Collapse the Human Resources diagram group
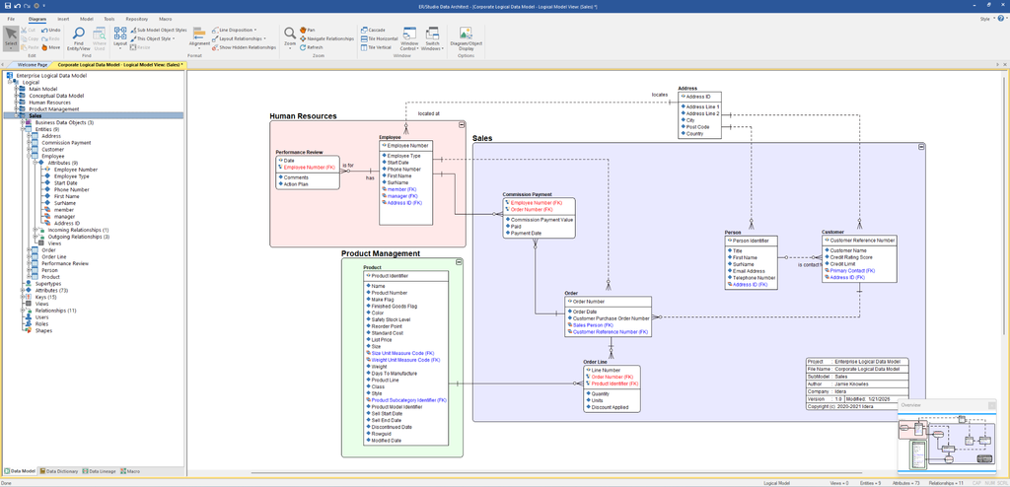The width and height of the screenshot is (1010, 487). [462, 124]
